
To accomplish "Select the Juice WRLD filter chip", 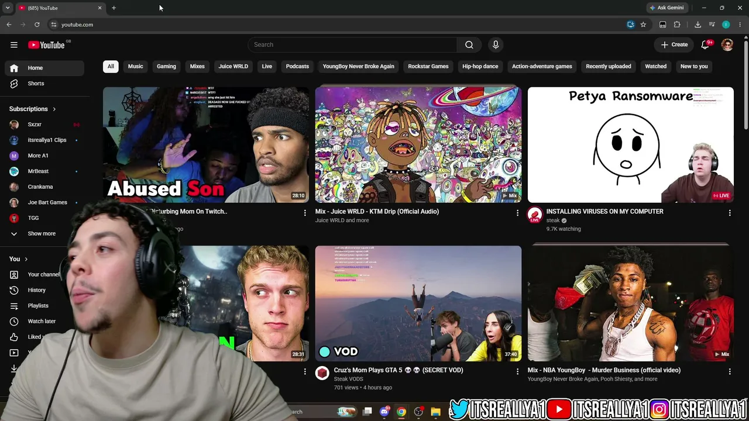I will coord(233,66).
